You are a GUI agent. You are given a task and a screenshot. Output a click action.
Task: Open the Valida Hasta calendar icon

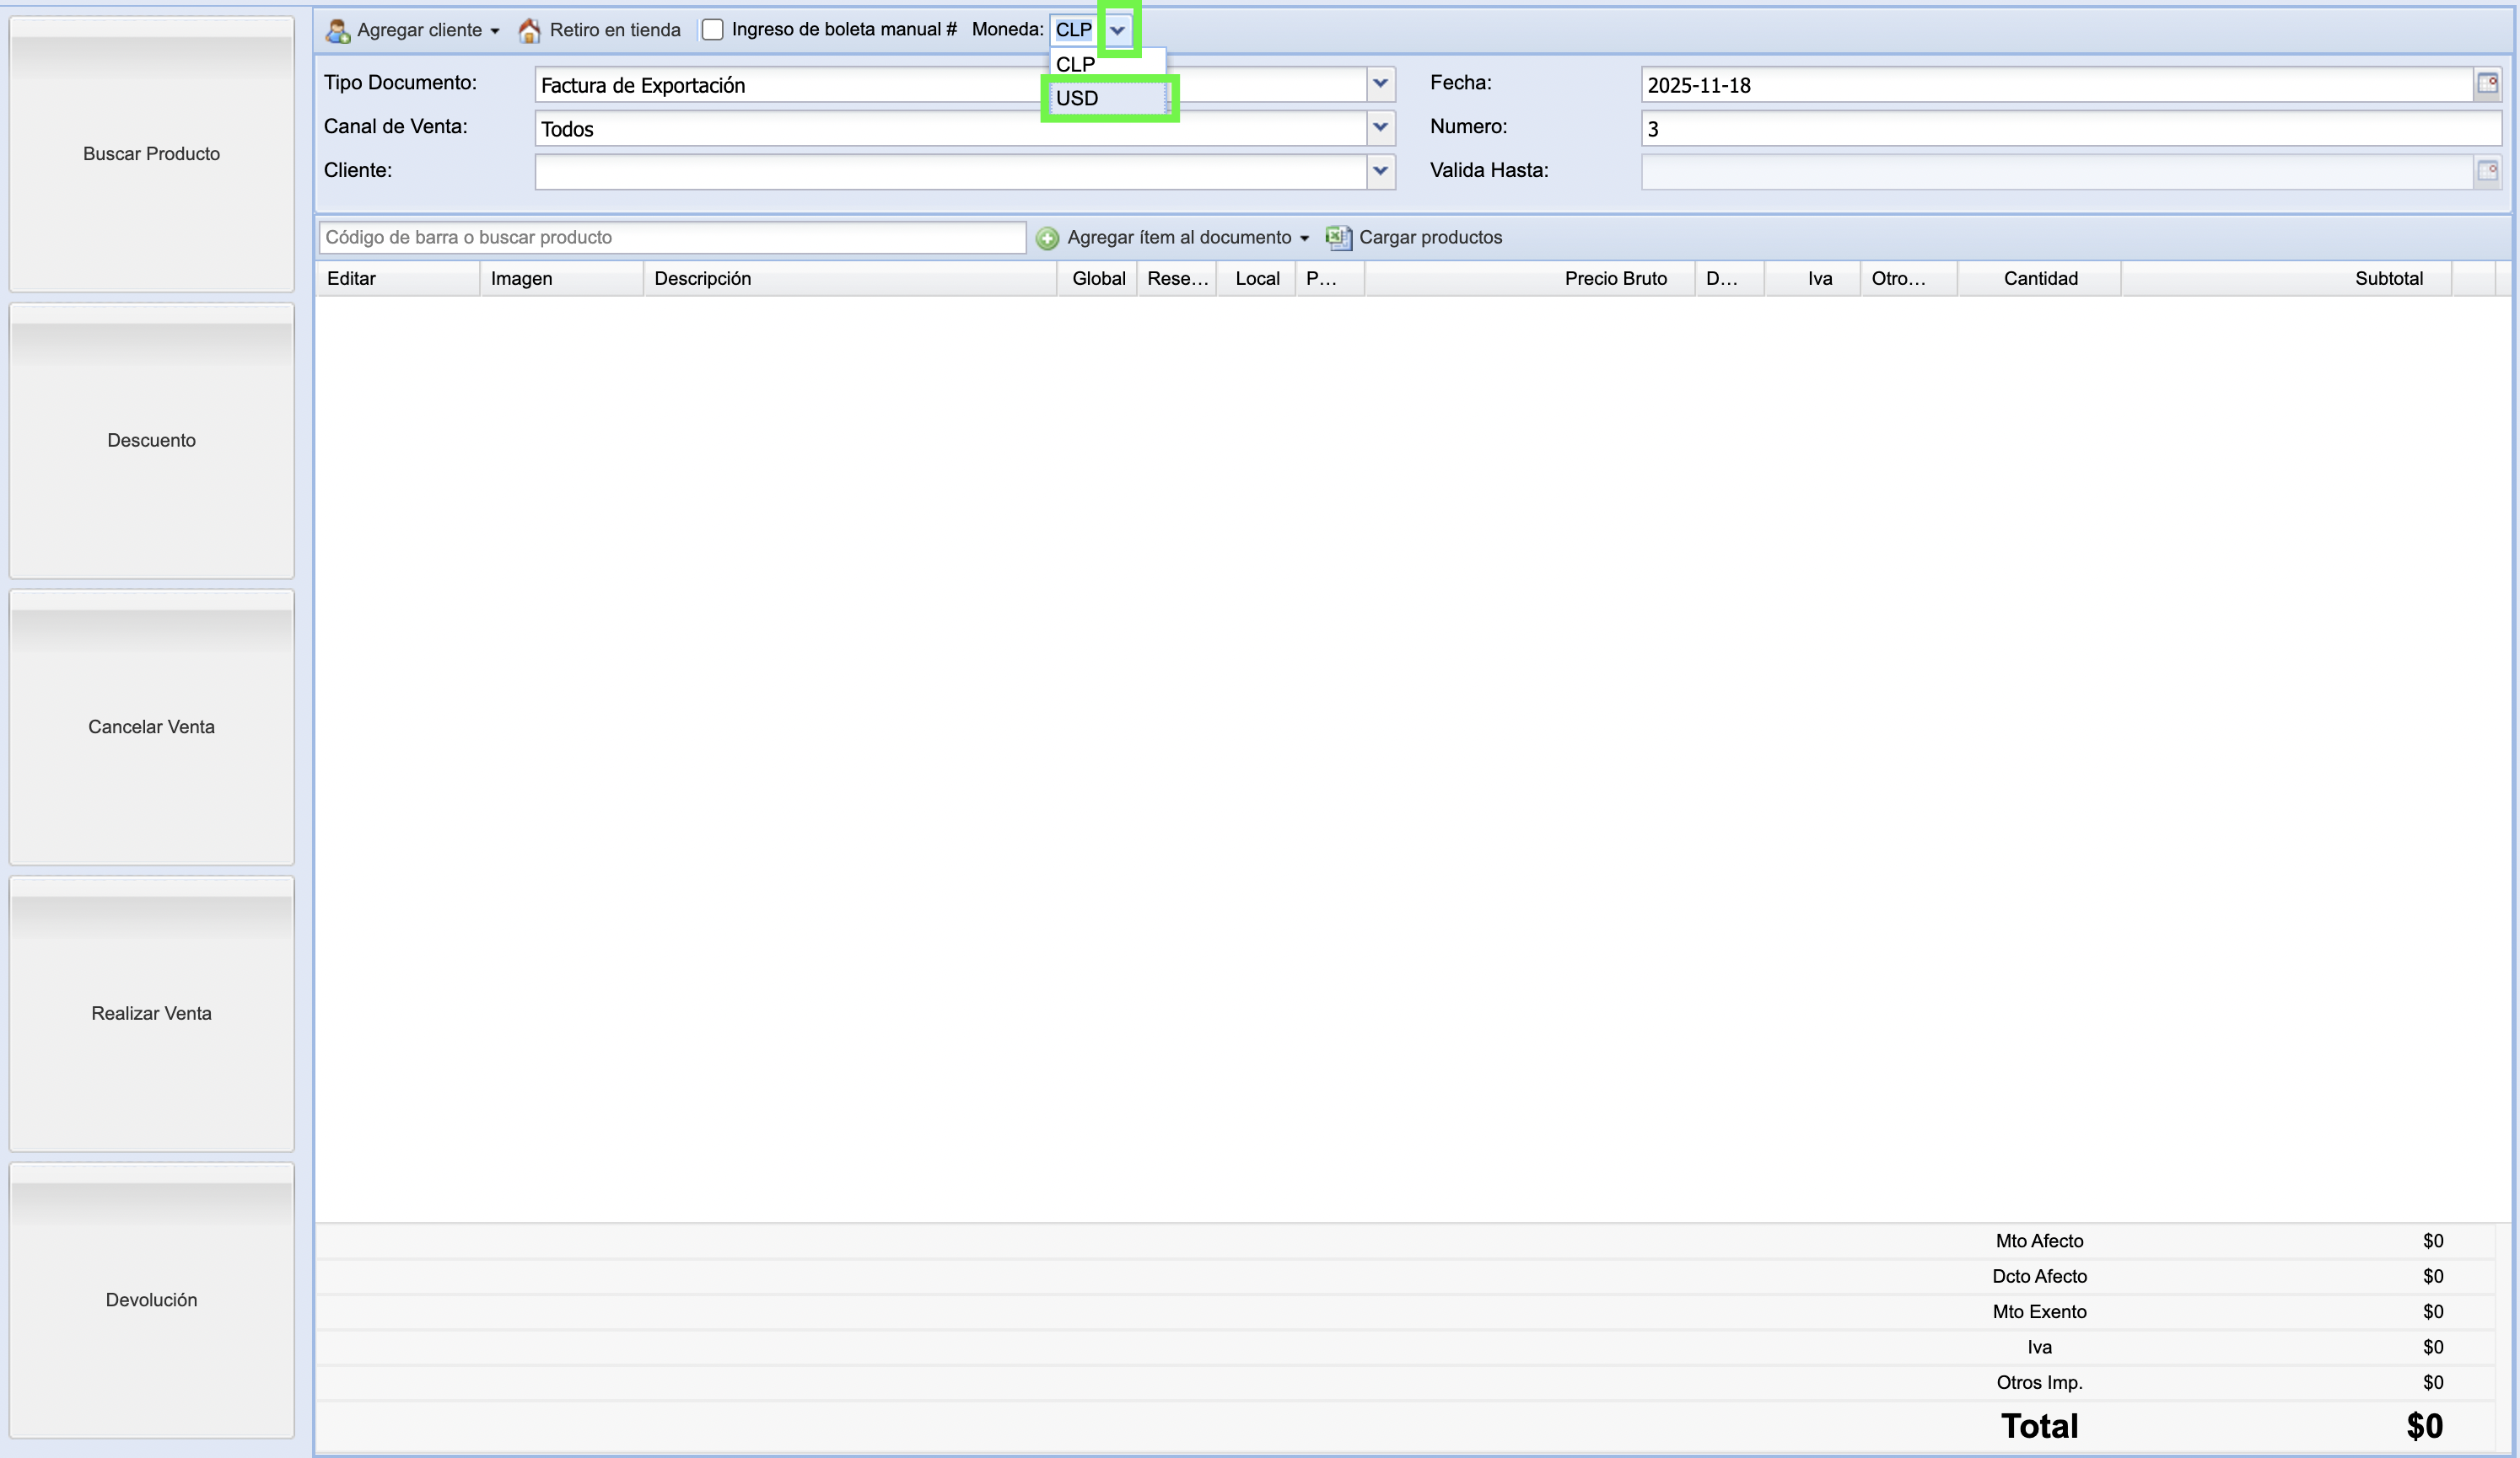[2487, 171]
